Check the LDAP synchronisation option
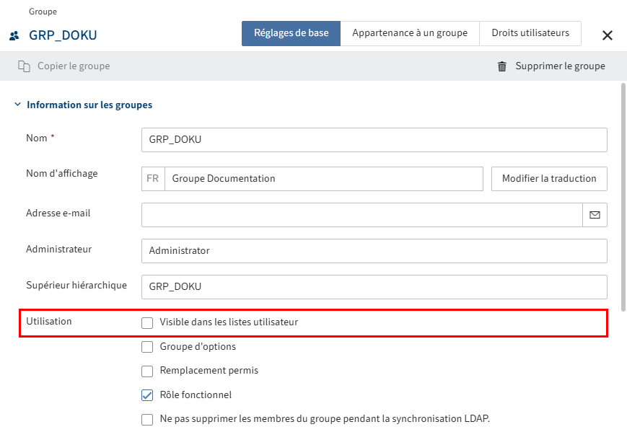The image size is (627, 445). [147, 419]
